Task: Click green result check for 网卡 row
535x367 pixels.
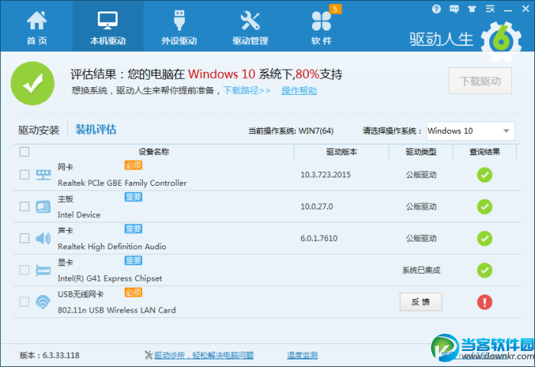Action: (x=485, y=175)
